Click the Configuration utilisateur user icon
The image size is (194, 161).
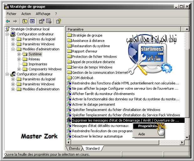13,74
